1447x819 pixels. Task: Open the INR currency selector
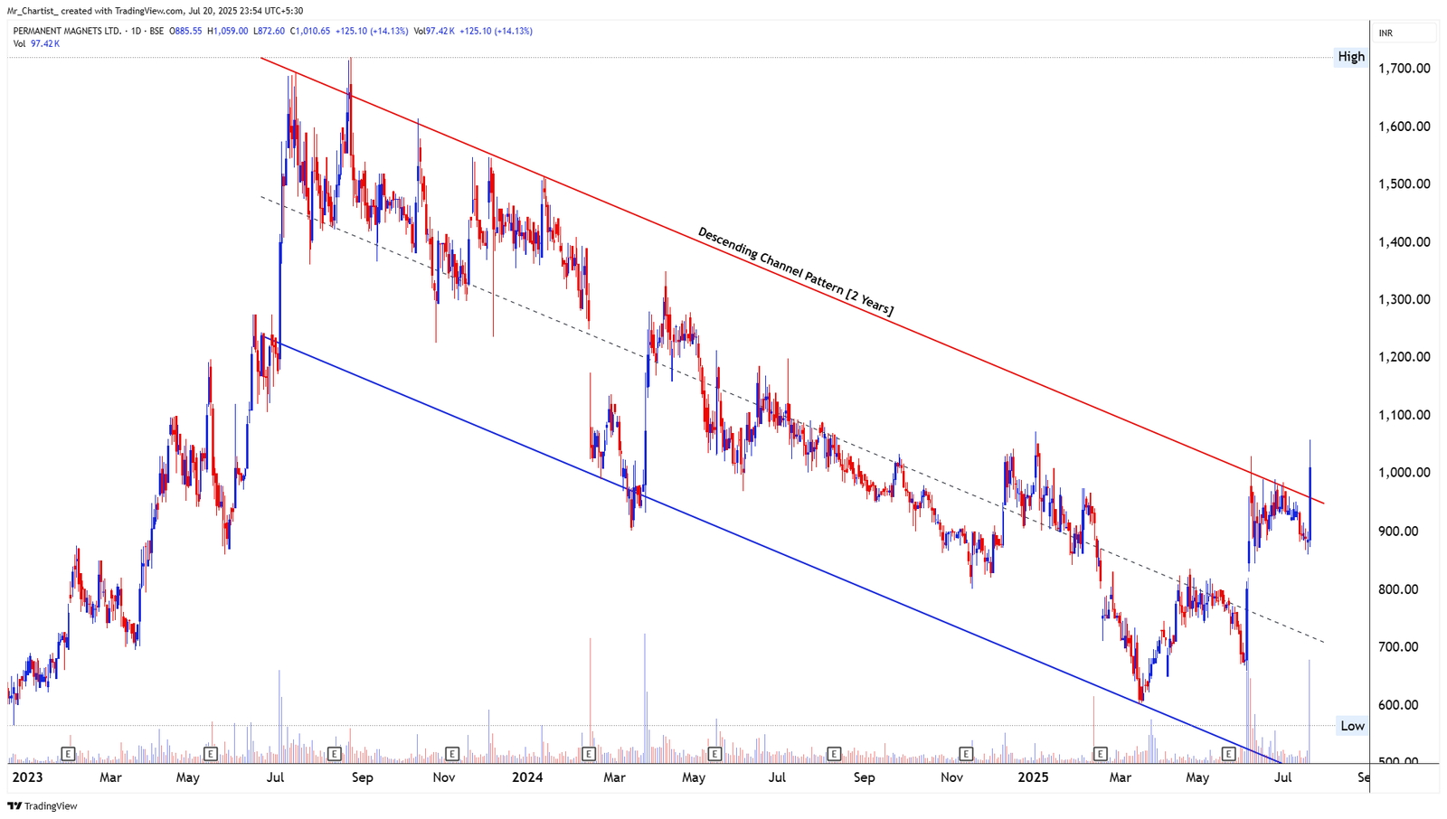(x=1384, y=32)
